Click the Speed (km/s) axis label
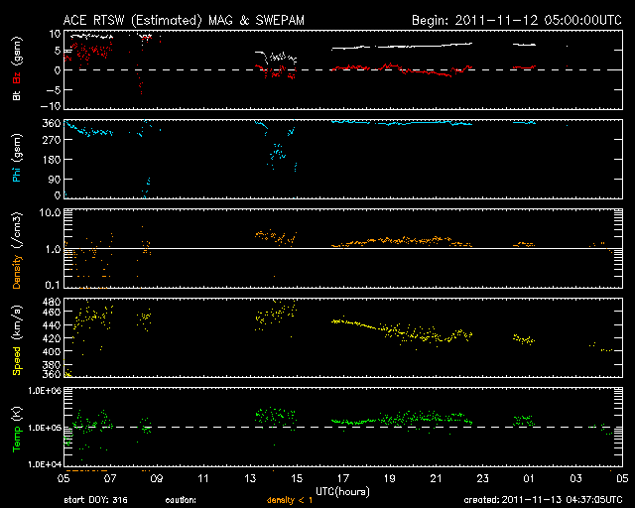 pos(17,339)
